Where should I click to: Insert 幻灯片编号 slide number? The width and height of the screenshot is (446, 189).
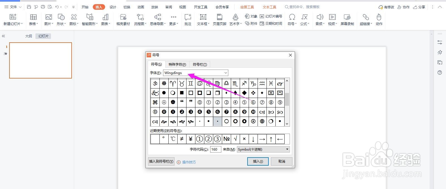[x=271, y=16]
